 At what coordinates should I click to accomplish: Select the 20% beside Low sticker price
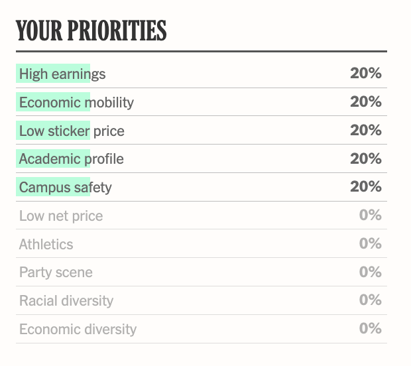coord(366,131)
